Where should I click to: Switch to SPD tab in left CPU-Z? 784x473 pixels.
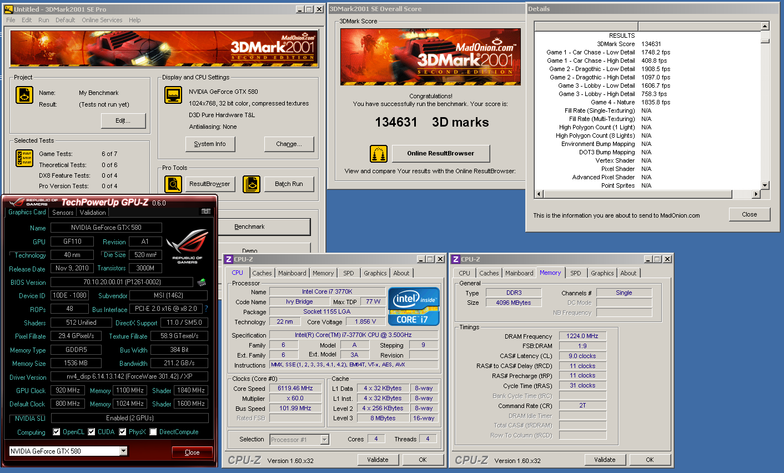(x=349, y=273)
